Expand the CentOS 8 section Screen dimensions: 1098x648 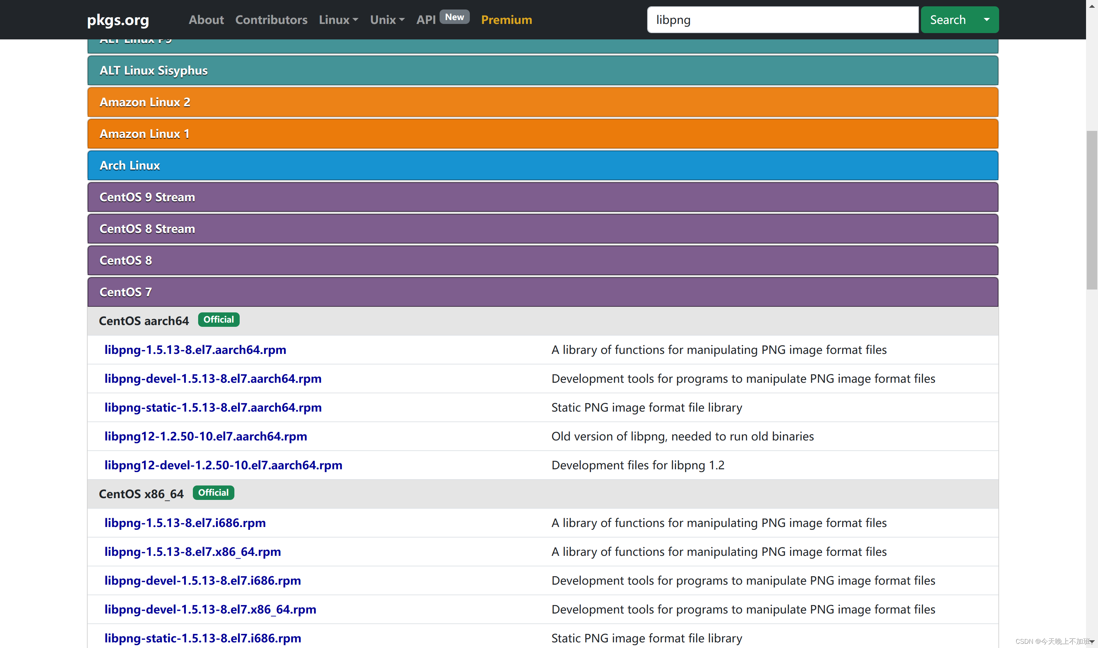[x=543, y=260]
